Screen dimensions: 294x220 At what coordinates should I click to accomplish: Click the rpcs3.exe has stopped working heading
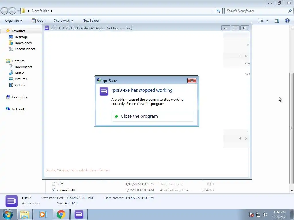[142, 90]
